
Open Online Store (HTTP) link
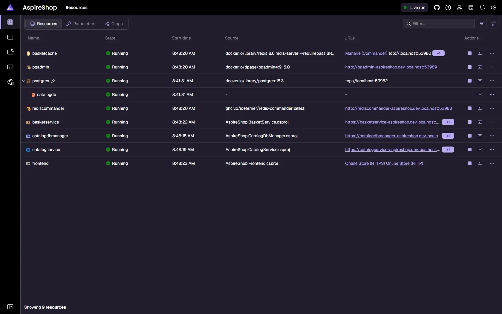click(x=404, y=163)
